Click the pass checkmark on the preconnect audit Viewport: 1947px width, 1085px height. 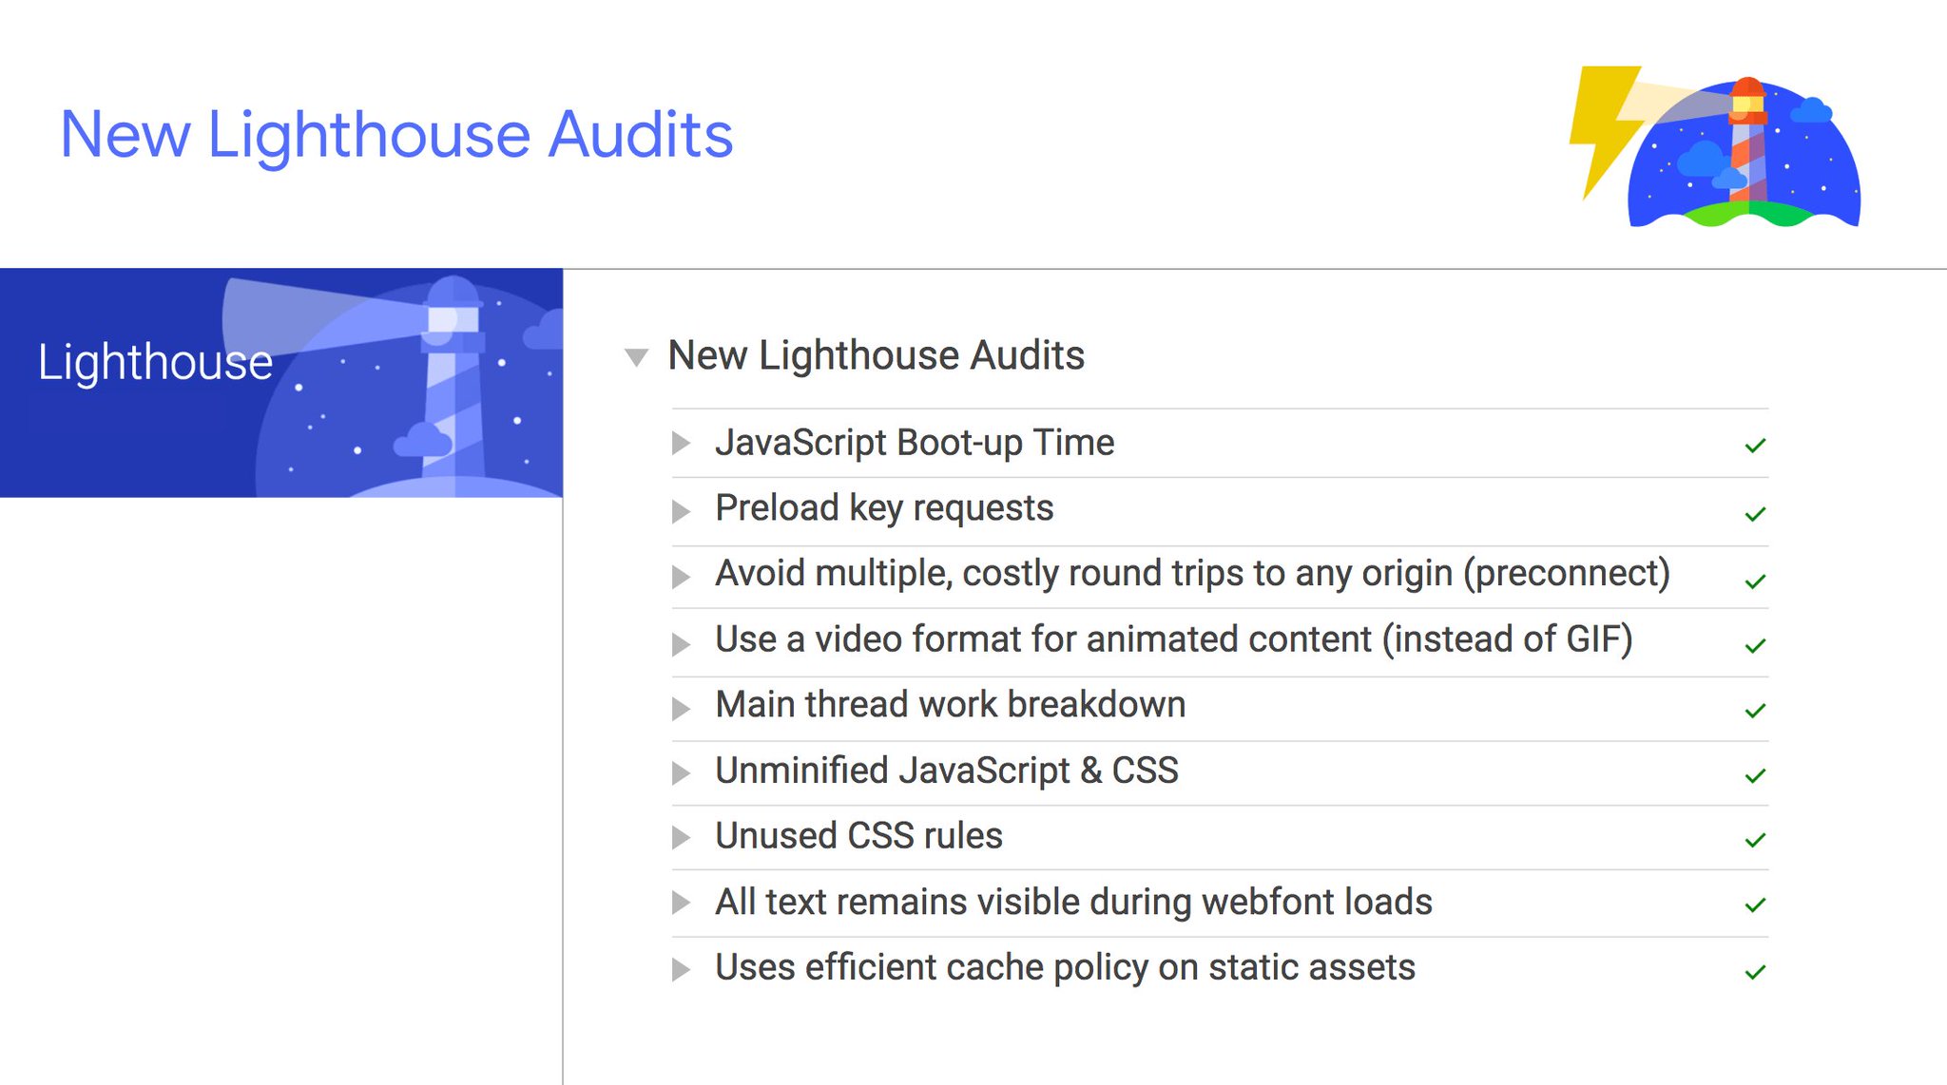1755,581
